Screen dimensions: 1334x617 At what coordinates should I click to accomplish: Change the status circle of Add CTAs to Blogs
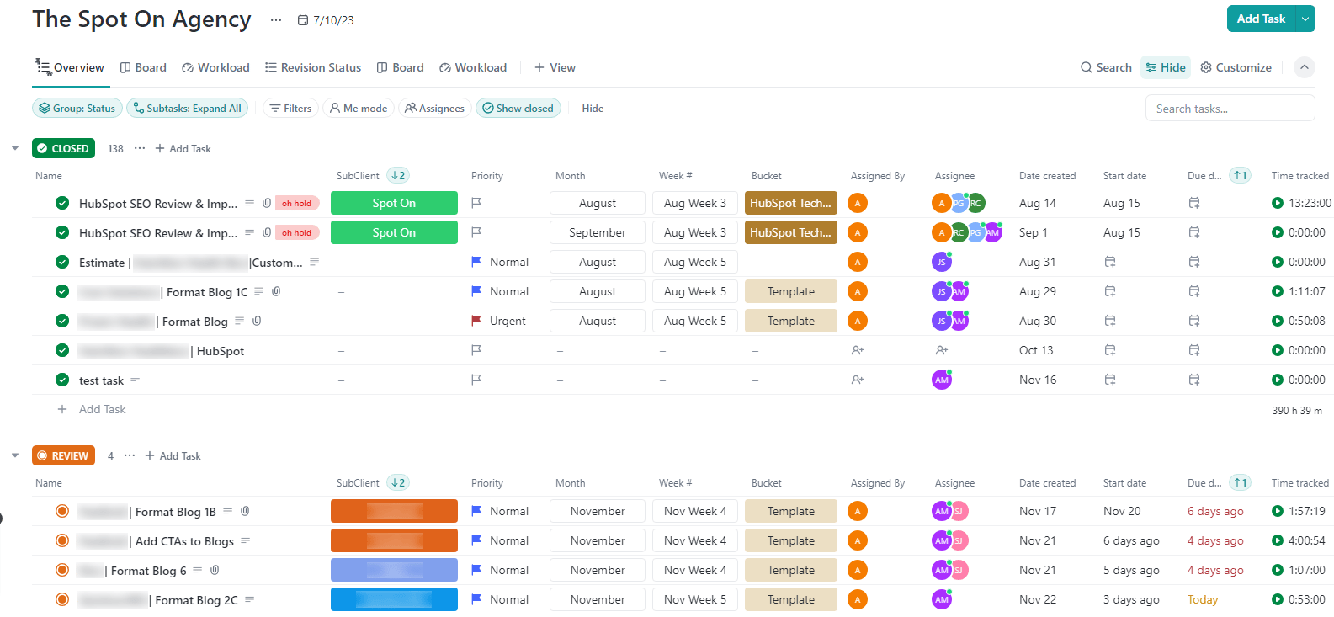(x=62, y=540)
